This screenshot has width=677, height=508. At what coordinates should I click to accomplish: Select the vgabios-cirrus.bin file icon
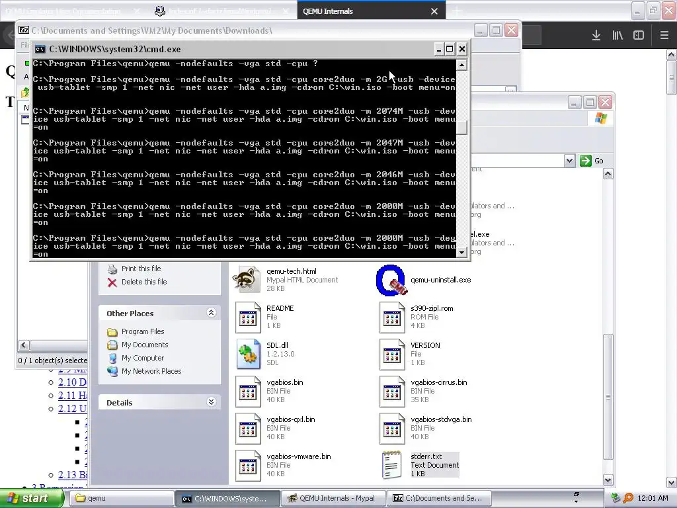392,392
